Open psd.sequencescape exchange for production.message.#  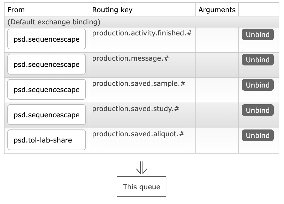[x=46, y=64]
